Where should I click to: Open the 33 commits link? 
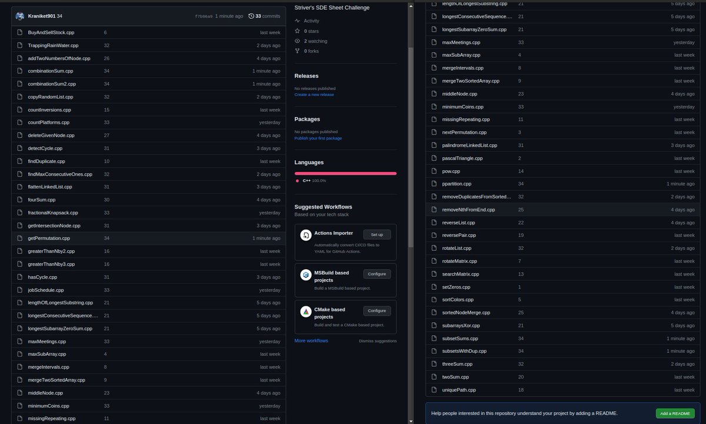(264, 16)
